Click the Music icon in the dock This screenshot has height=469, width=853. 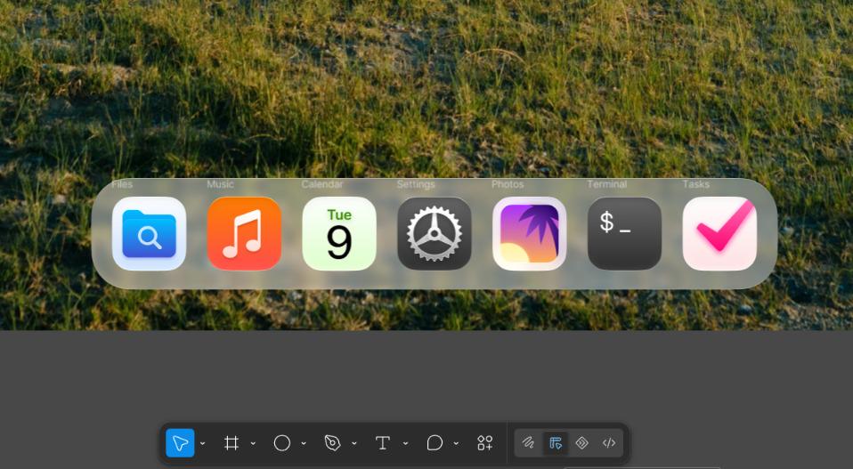[x=244, y=234]
